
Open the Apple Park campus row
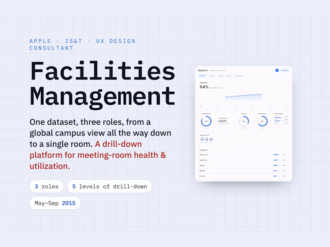(244, 160)
